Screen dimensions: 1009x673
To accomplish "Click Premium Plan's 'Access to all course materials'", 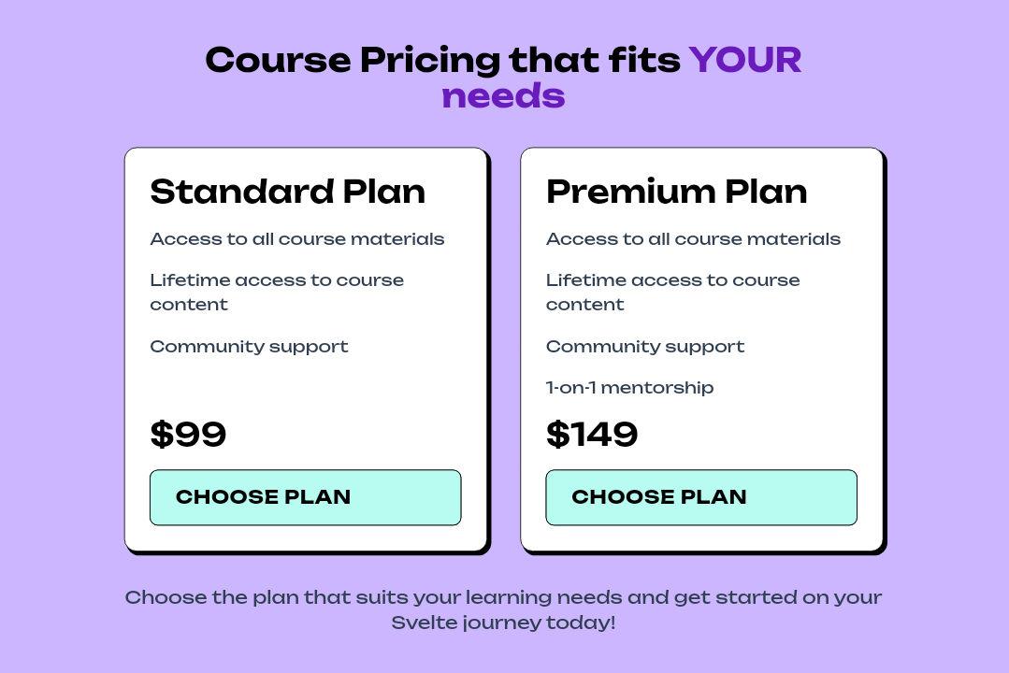I will [x=693, y=239].
